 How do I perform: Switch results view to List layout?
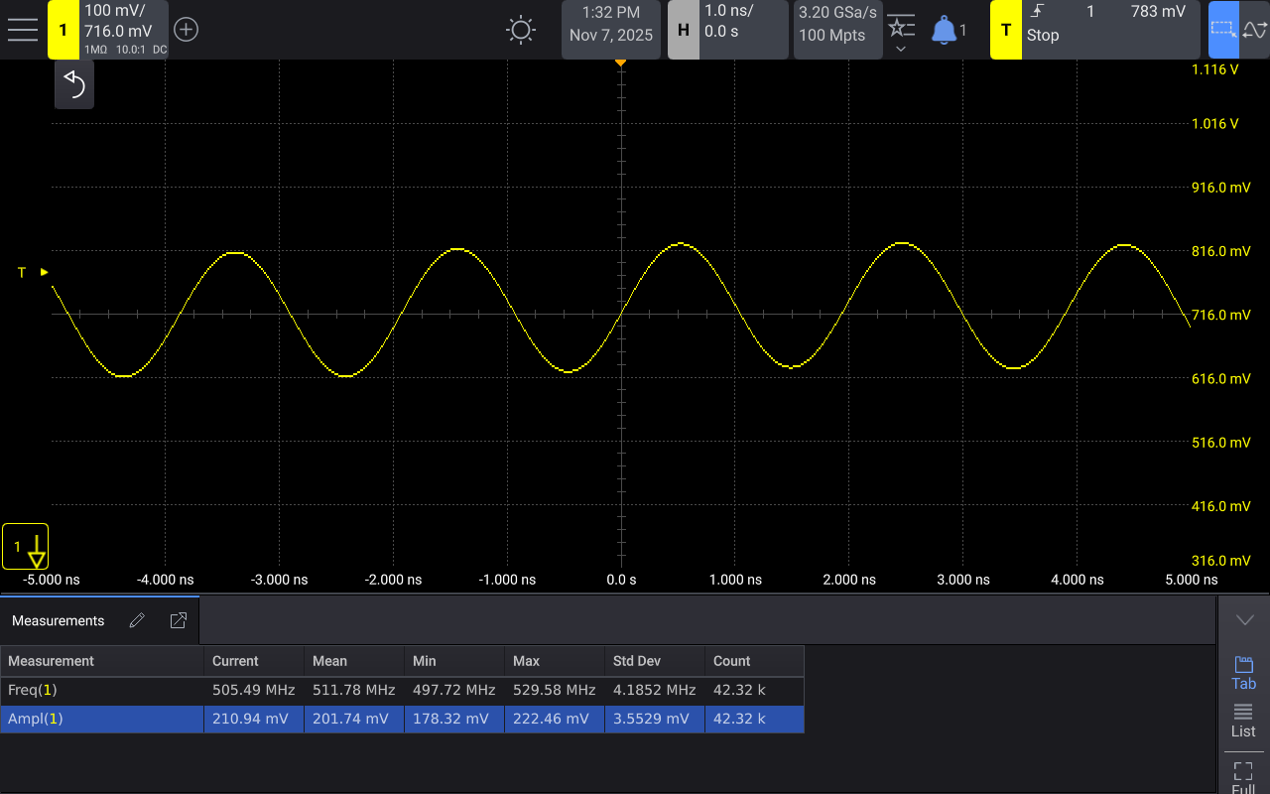point(1243,721)
